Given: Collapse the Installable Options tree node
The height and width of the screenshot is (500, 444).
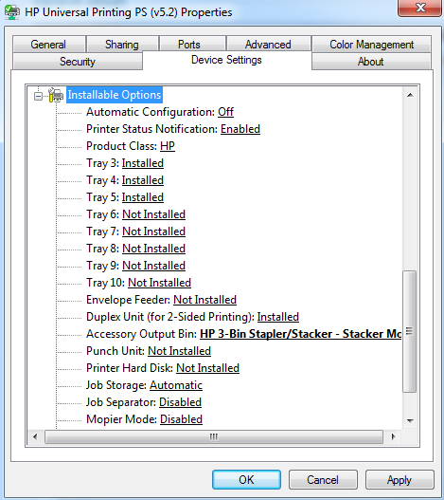Looking at the screenshot, I should click(38, 96).
